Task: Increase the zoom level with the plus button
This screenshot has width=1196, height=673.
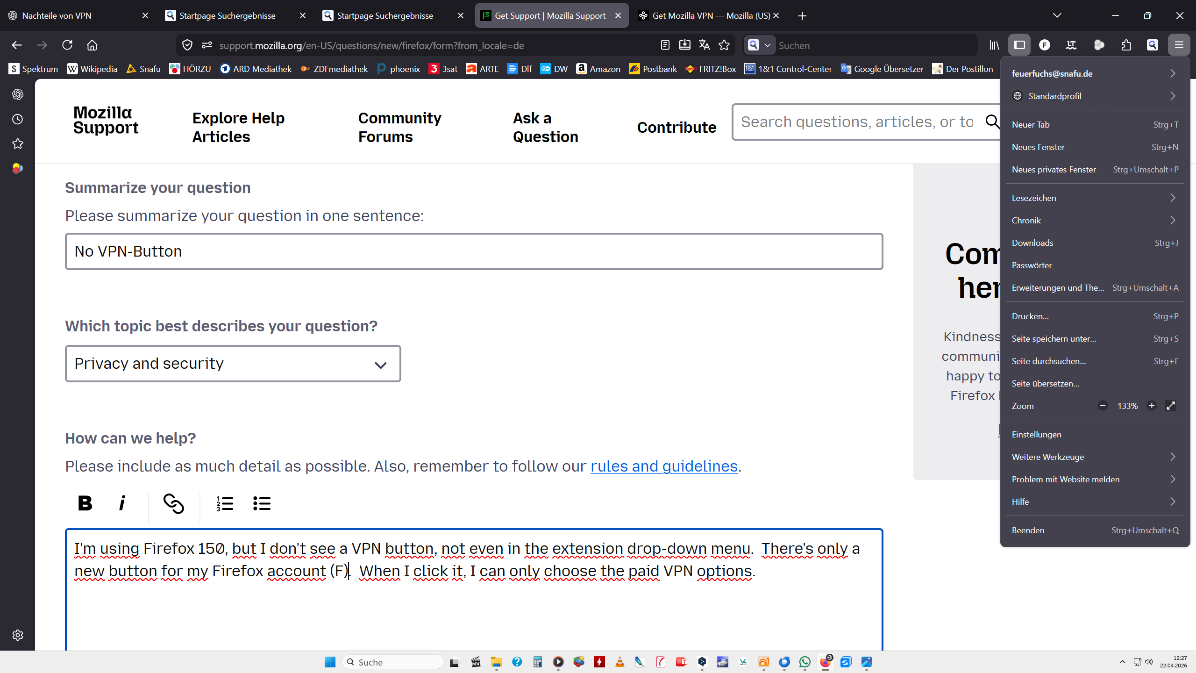Action: point(1152,406)
